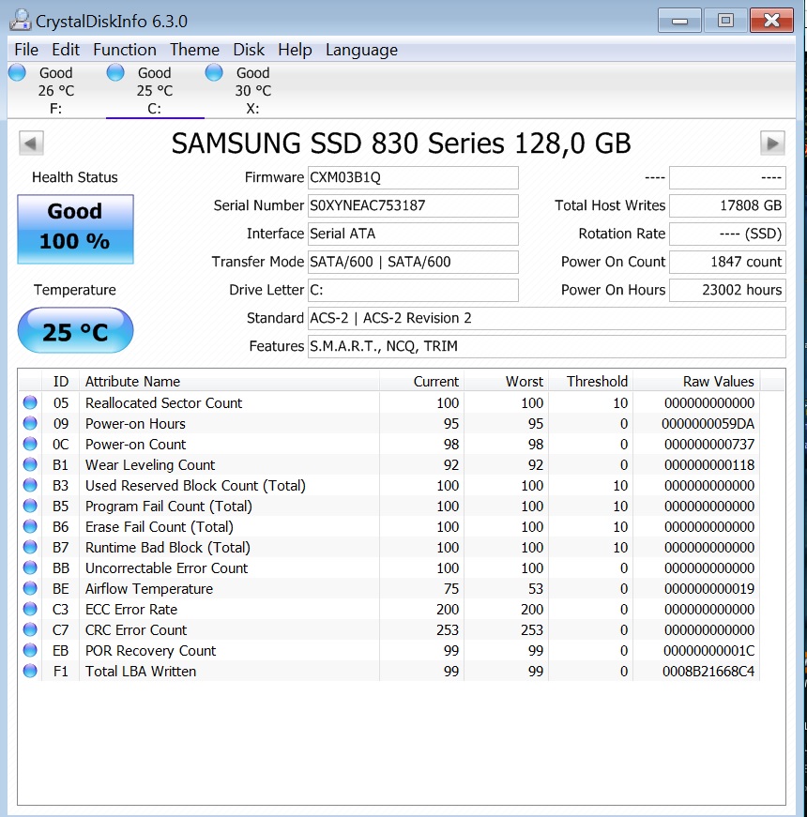Click status orb for Wear Leveling Count
This screenshot has height=817, width=807.
pyautogui.click(x=30, y=464)
